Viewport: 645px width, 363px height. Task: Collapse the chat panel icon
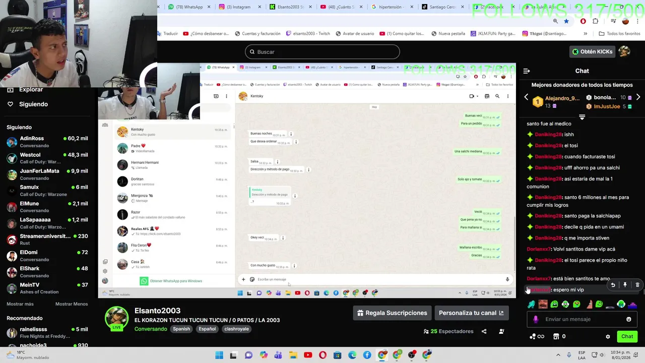[x=527, y=71]
